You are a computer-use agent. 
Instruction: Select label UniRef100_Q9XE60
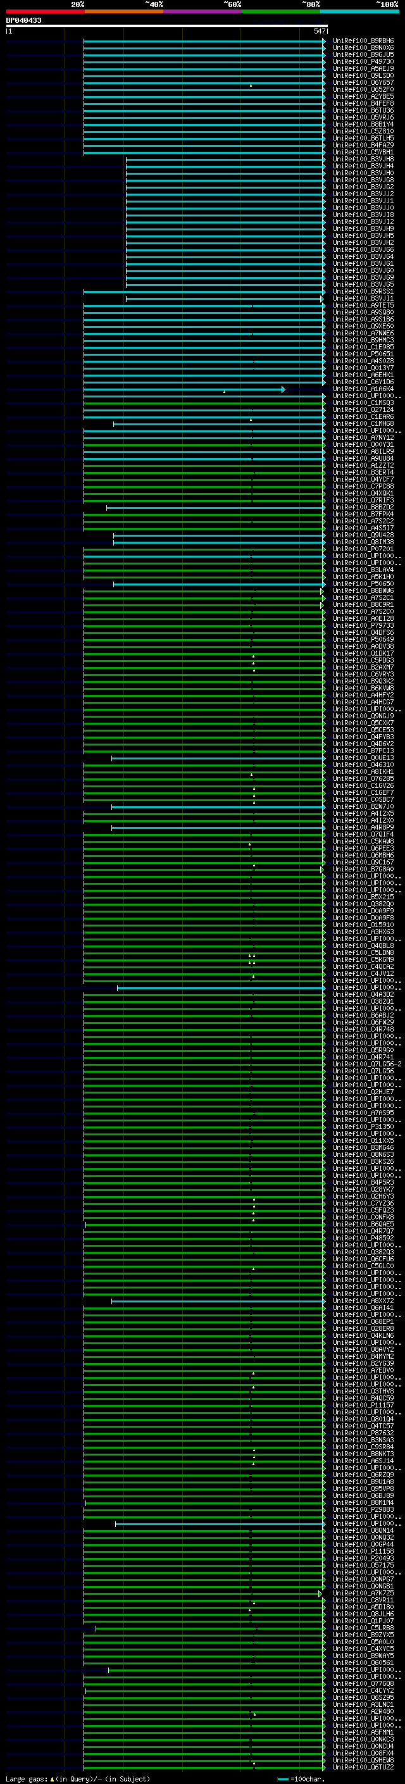pyautogui.click(x=363, y=326)
